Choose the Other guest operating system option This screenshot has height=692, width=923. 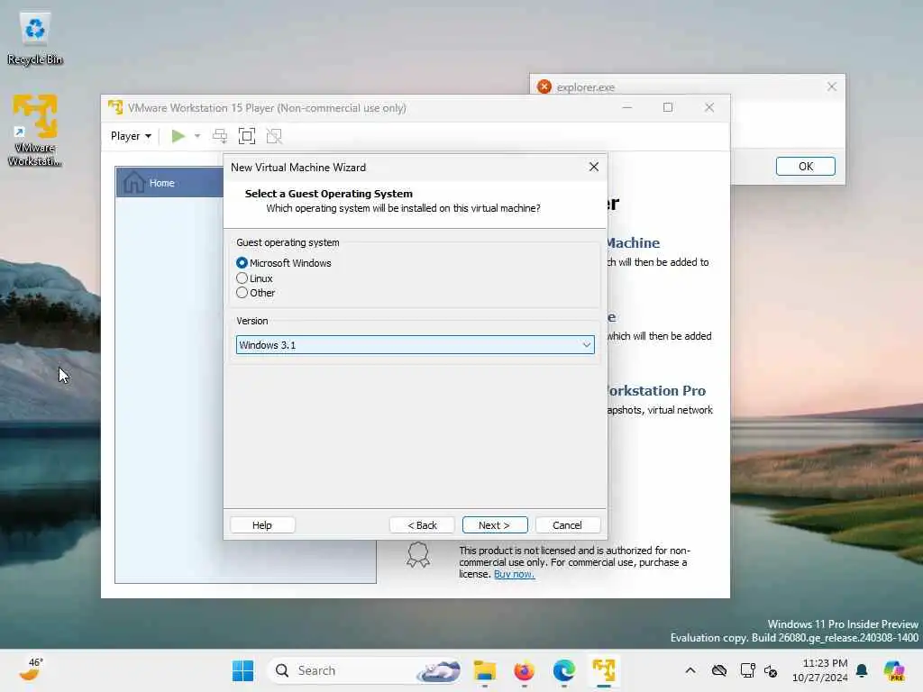(242, 293)
